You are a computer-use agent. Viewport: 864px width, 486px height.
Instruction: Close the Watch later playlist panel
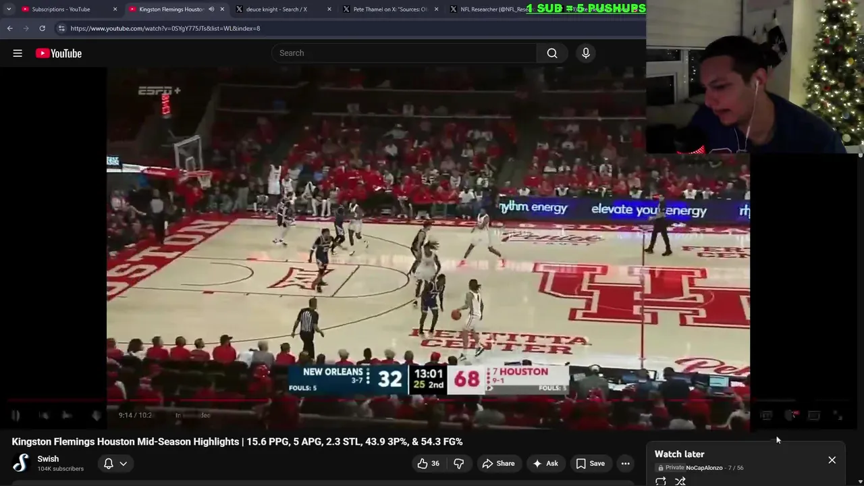832,460
